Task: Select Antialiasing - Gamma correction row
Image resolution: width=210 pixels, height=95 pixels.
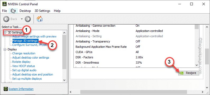Action: pos(134,26)
